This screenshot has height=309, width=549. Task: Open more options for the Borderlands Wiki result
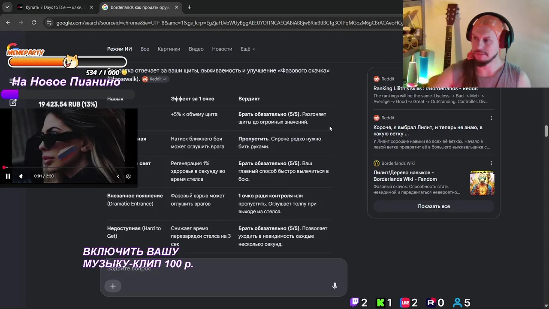pyautogui.click(x=491, y=164)
